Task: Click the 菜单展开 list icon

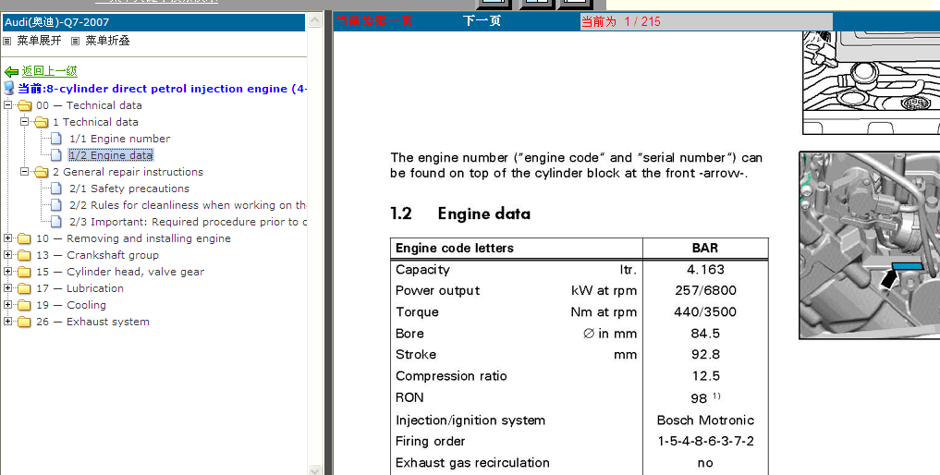Action: coord(6,41)
